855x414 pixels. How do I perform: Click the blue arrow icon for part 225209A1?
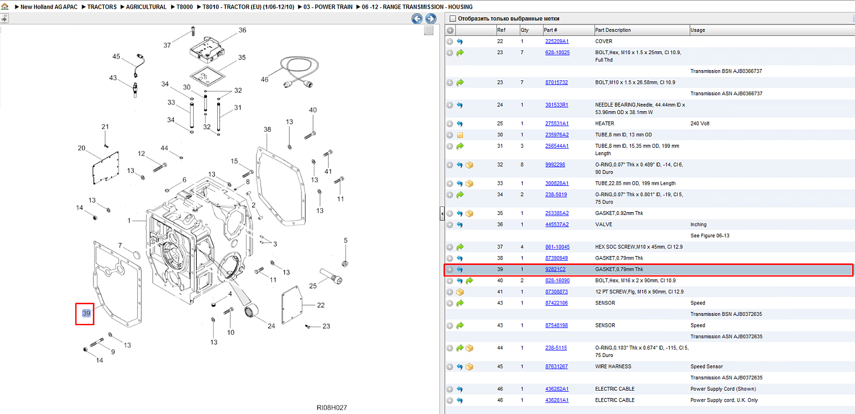coord(460,42)
